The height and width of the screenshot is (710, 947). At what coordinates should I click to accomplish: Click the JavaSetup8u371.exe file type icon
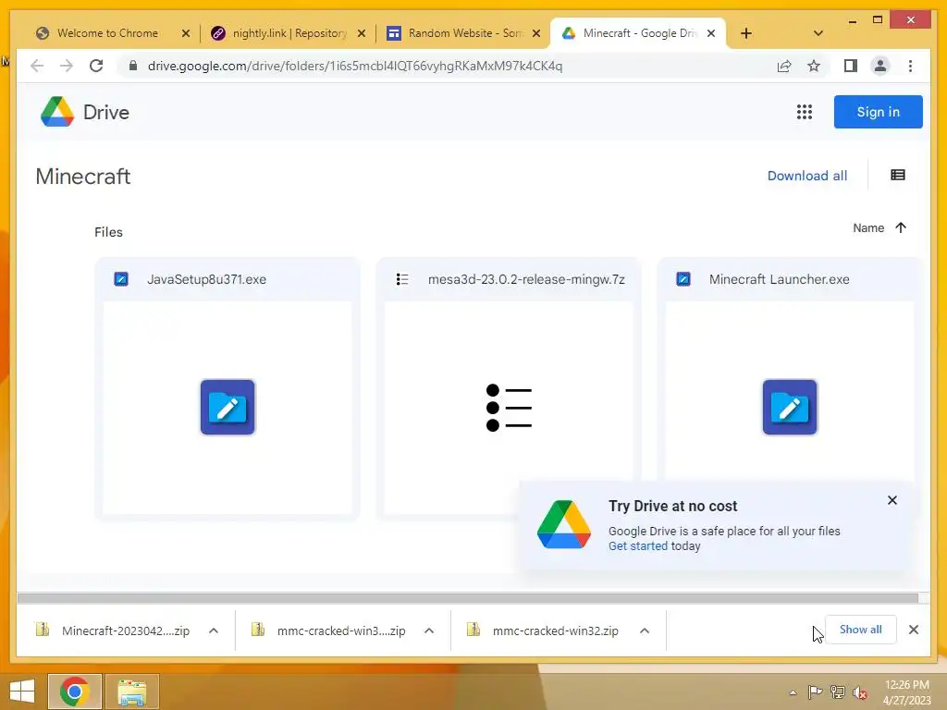pyautogui.click(x=121, y=279)
